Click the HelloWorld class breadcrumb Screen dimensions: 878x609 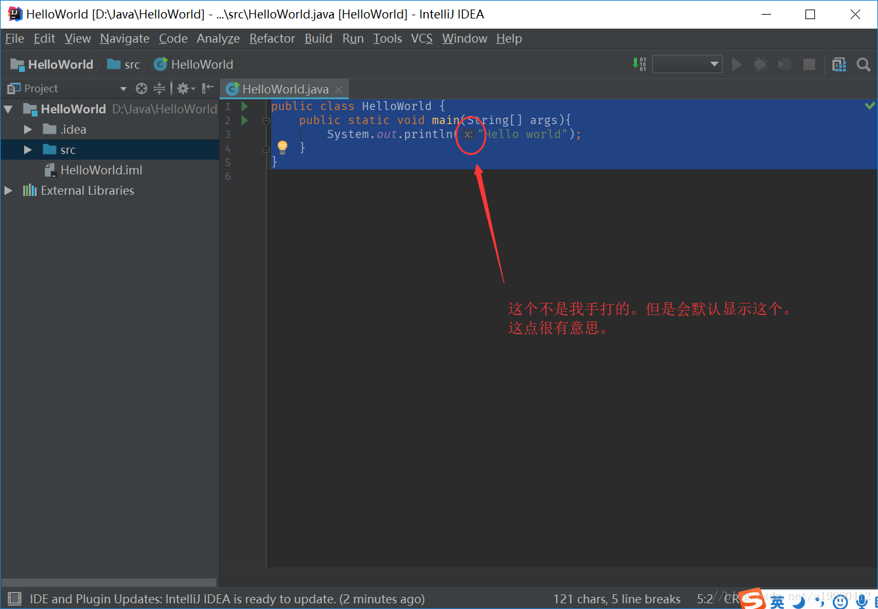tap(194, 64)
